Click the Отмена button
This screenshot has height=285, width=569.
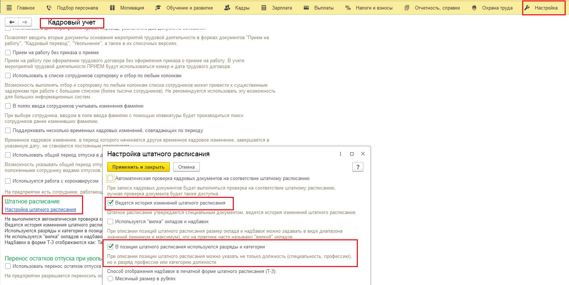[186, 167]
